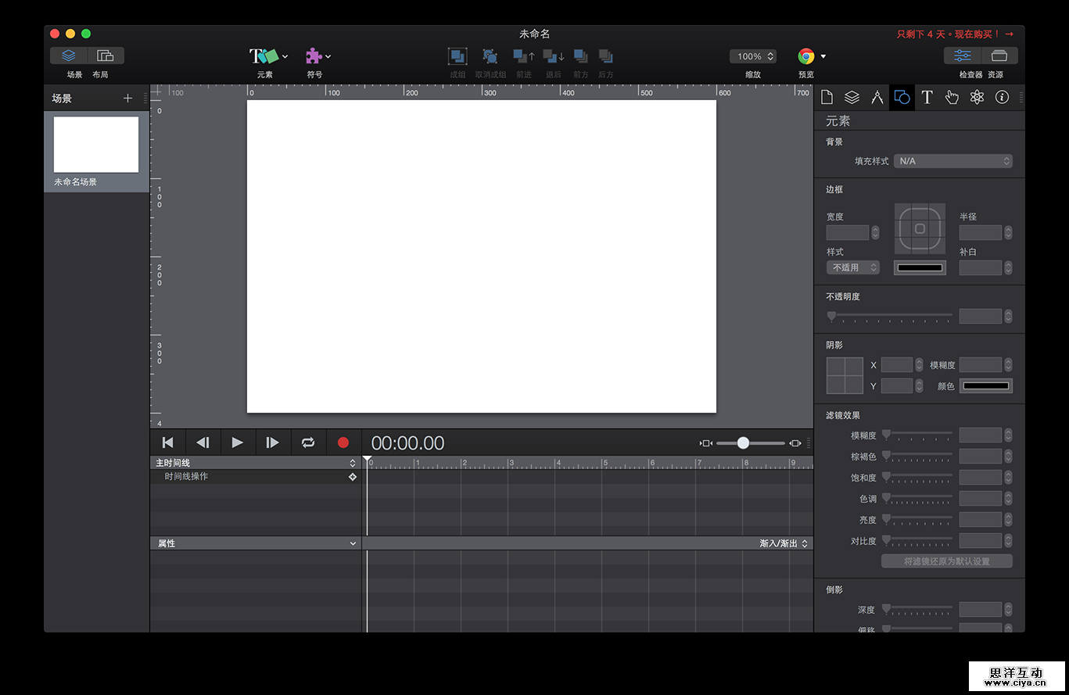The width and height of the screenshot is (1069, 695).
Task: Open the 缩放 100% zoom dropdown
Action: [753, 56]
